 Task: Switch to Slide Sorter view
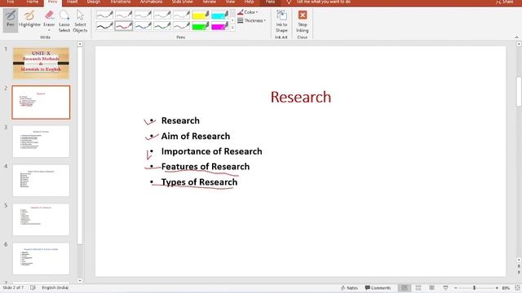(418, 288)
